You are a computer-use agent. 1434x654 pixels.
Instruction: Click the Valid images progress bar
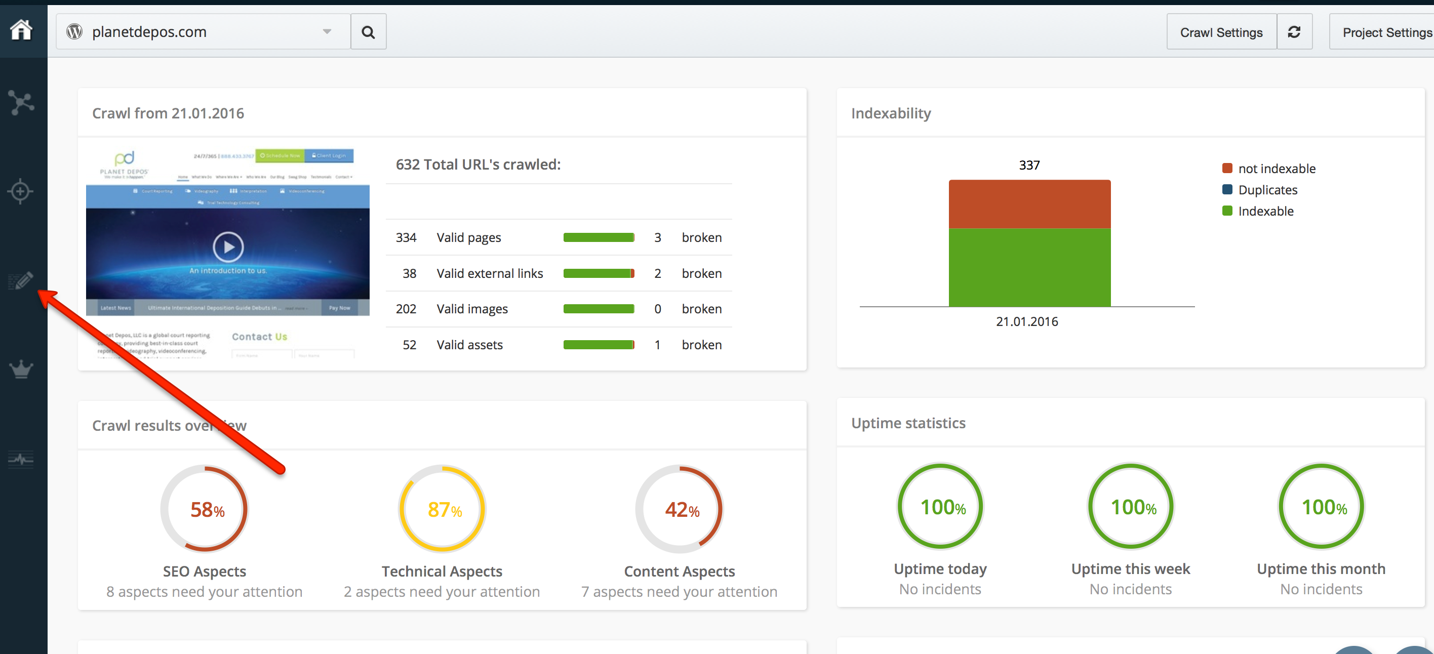click(599, 309)
